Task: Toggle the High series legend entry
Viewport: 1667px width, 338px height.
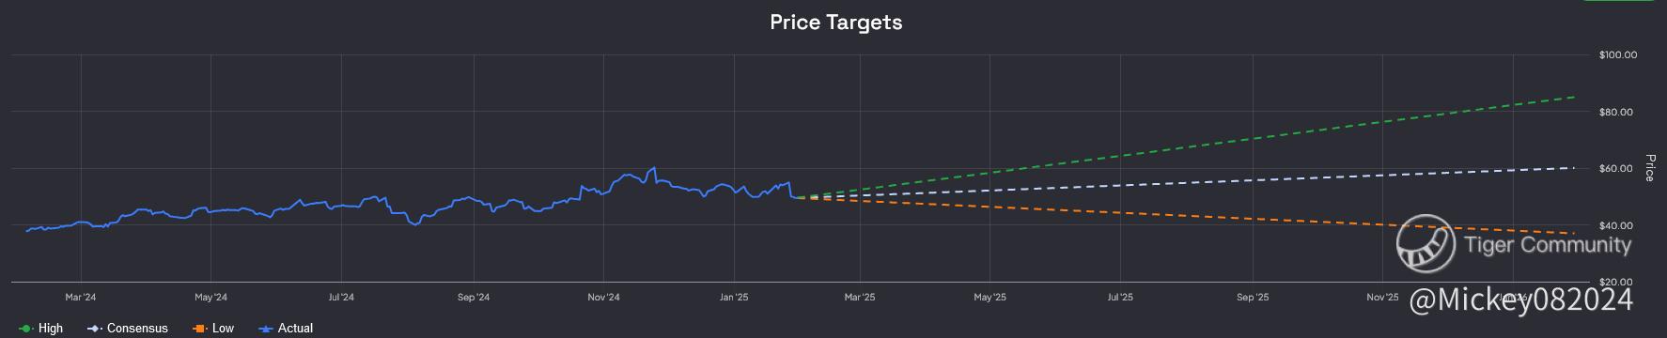Action: 41,328
